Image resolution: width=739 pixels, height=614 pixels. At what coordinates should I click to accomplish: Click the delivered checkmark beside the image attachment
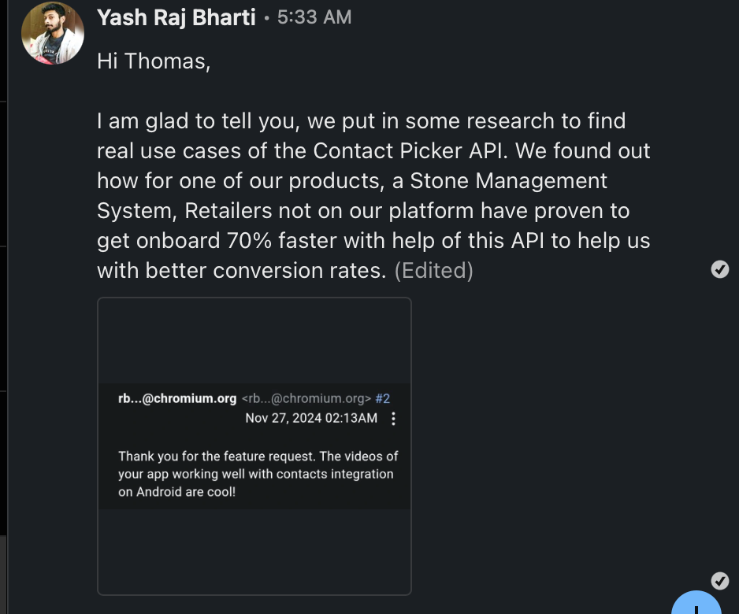(719, 581)
